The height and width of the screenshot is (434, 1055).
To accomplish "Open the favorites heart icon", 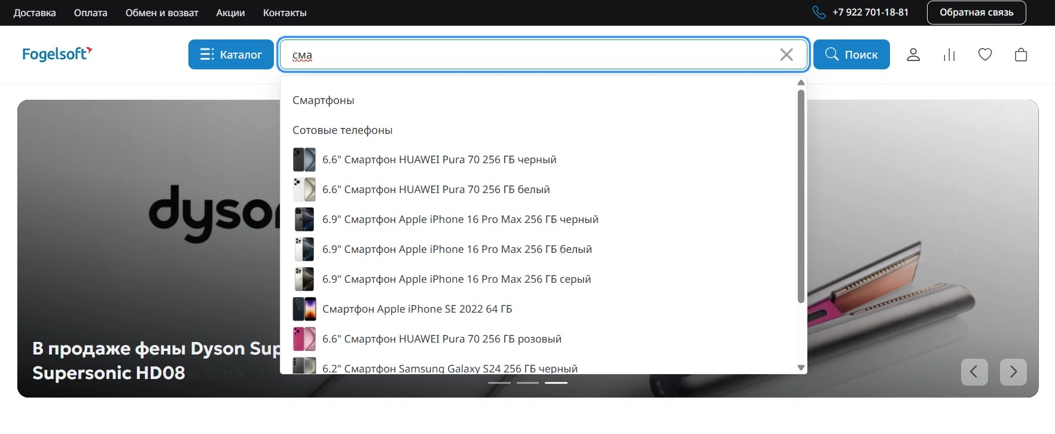I will (985, 55).
